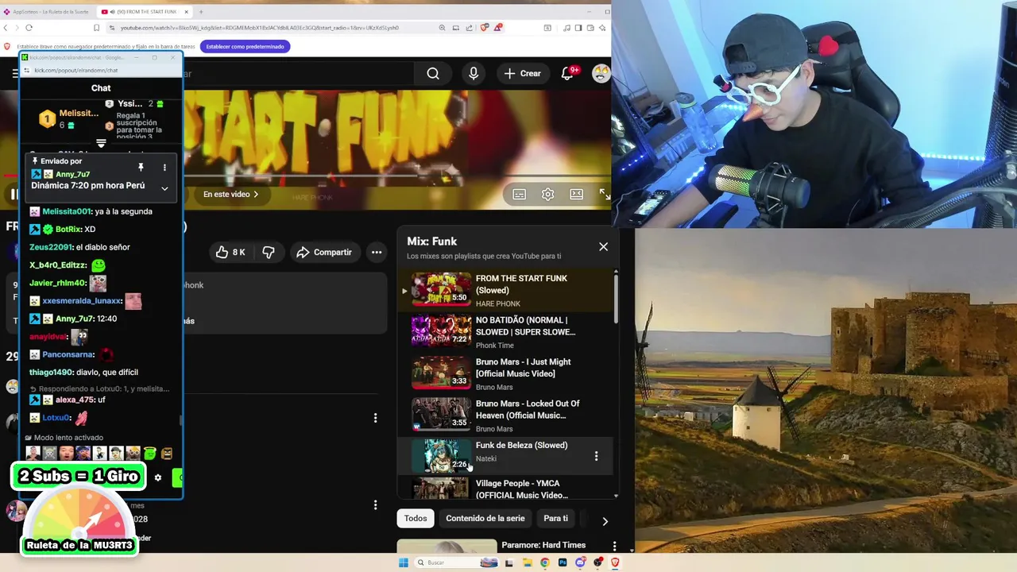Open the YouTube Crear menu
This screenshot has height=572, width=1017.
point(522,73)
